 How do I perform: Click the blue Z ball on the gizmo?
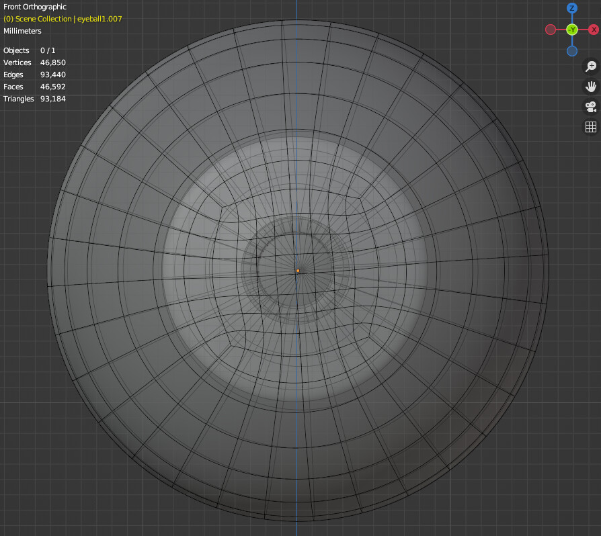571,9
